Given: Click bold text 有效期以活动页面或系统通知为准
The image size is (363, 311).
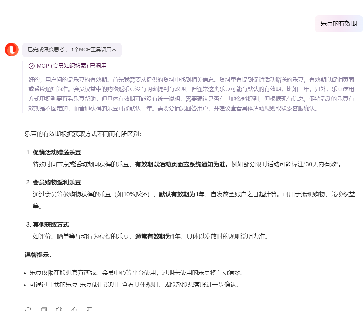Looking at the screenshot, I should pos(180,164).
